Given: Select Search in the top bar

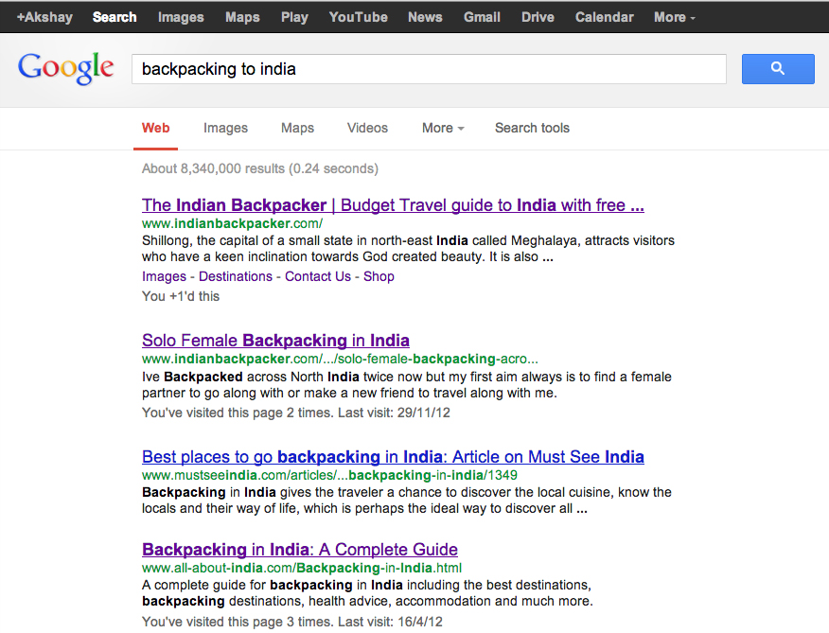Looking at the screenshot, I should click(x=115, y=17).
